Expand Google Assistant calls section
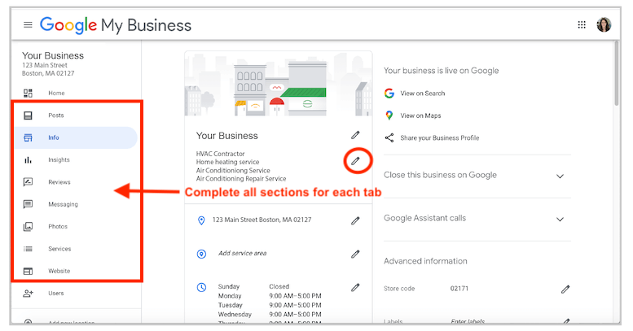Viewport: 633px width, 331px height. point(559,220)
